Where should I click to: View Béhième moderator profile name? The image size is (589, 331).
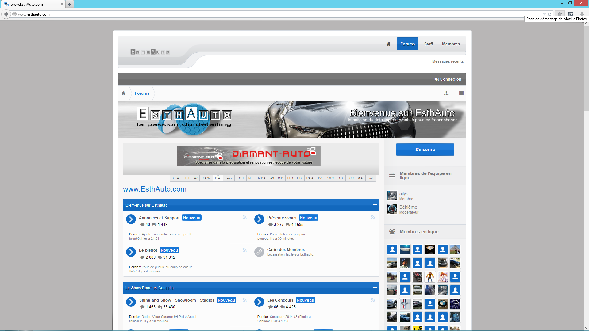pos(408,207)
